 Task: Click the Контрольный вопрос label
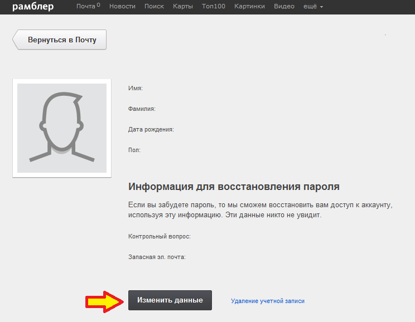coord(160,236)
